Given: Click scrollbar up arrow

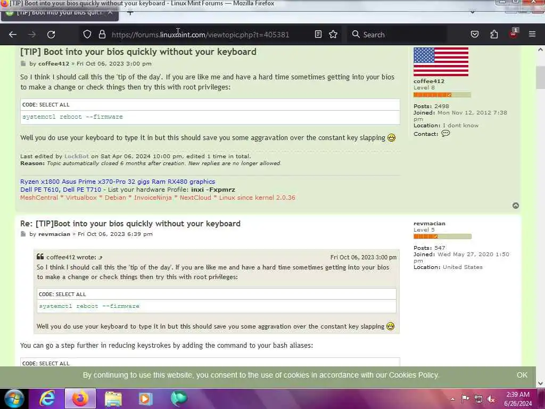Looking at the screenshot, I should coord(540,50).
